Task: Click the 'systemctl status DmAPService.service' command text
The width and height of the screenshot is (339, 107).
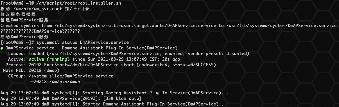Action: tap(83, 42)
